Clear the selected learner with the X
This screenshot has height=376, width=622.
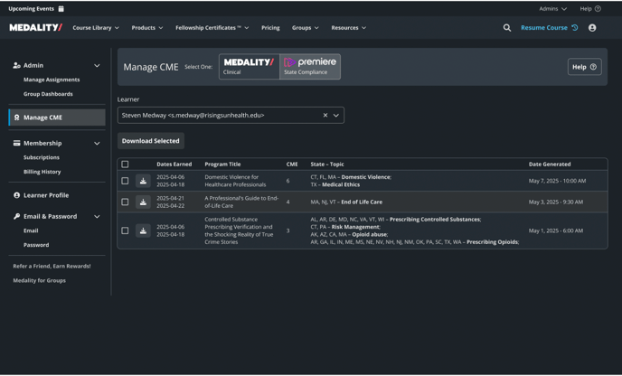325,115
